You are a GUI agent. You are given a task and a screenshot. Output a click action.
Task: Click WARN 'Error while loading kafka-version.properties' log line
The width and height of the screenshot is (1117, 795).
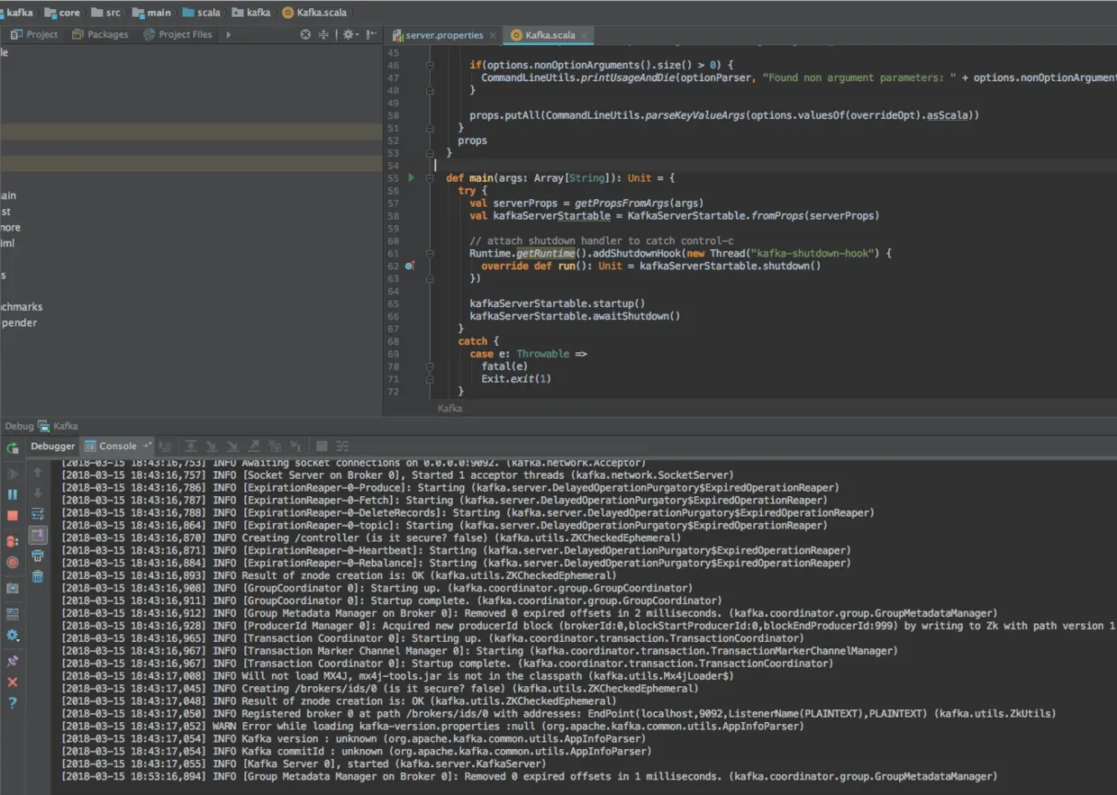433,726
